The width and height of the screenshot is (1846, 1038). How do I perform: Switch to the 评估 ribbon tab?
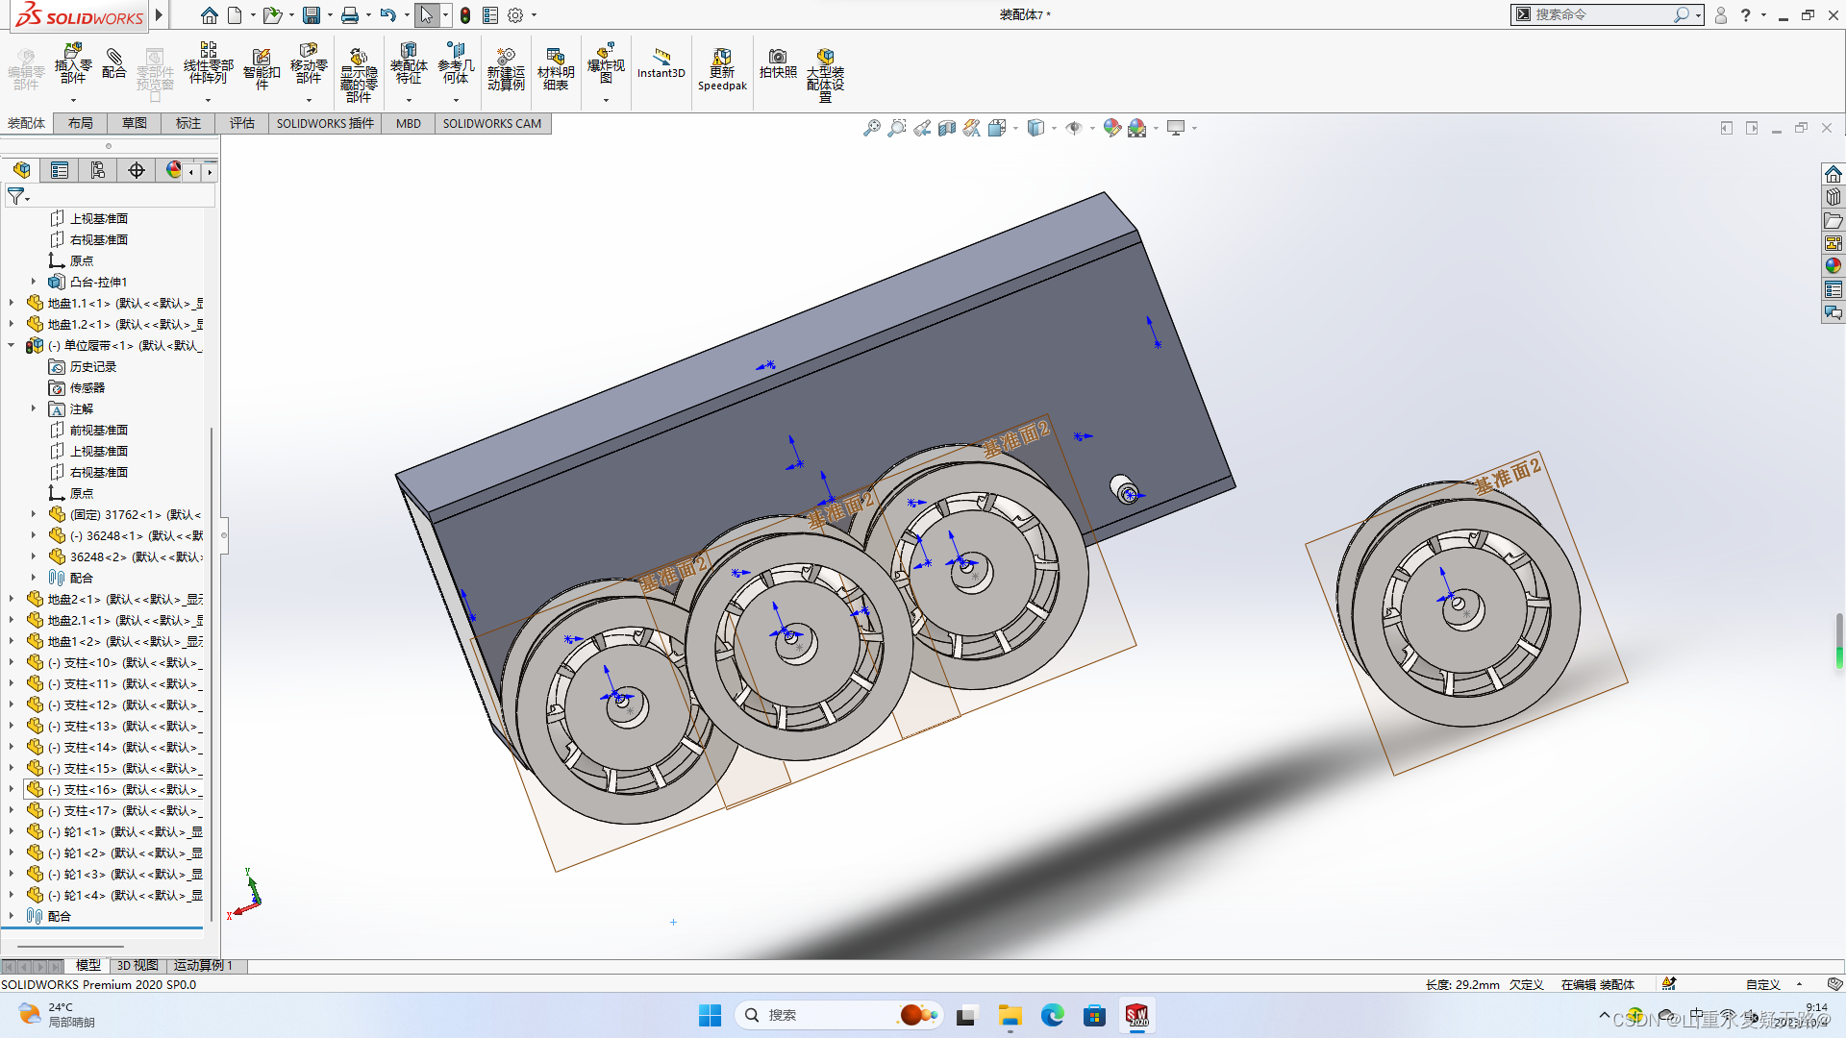click(x=242, y=123)
